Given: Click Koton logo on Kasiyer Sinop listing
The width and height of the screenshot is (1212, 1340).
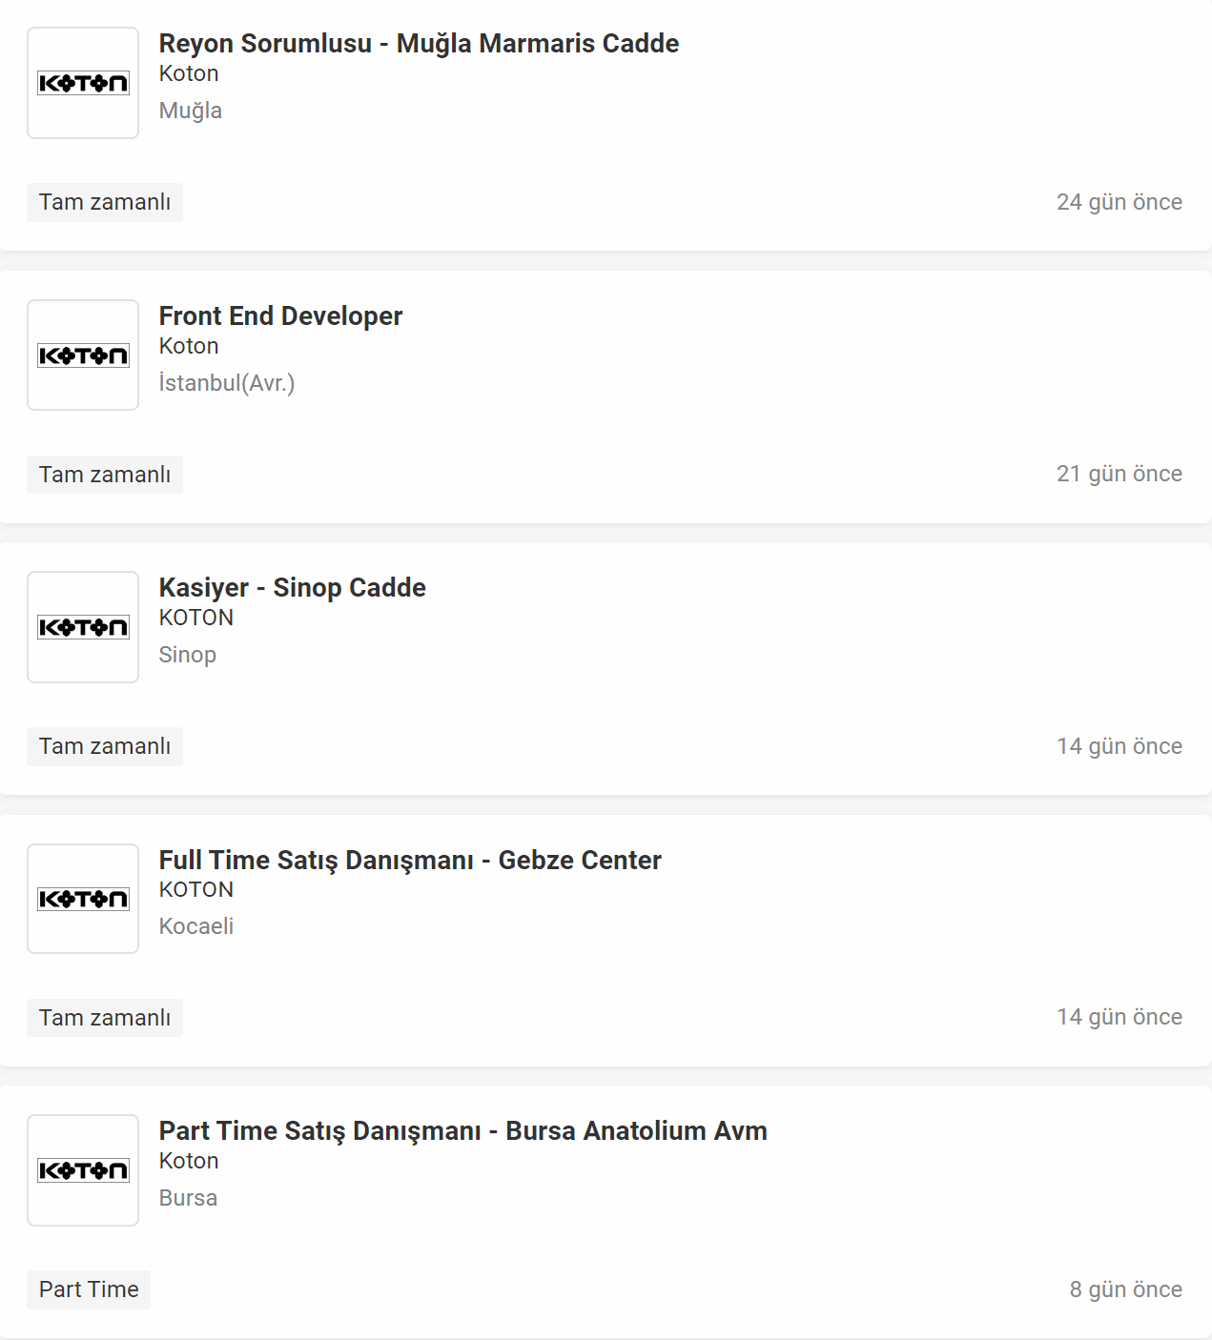Looking at the screenshot, I should (x=83, y=627).
